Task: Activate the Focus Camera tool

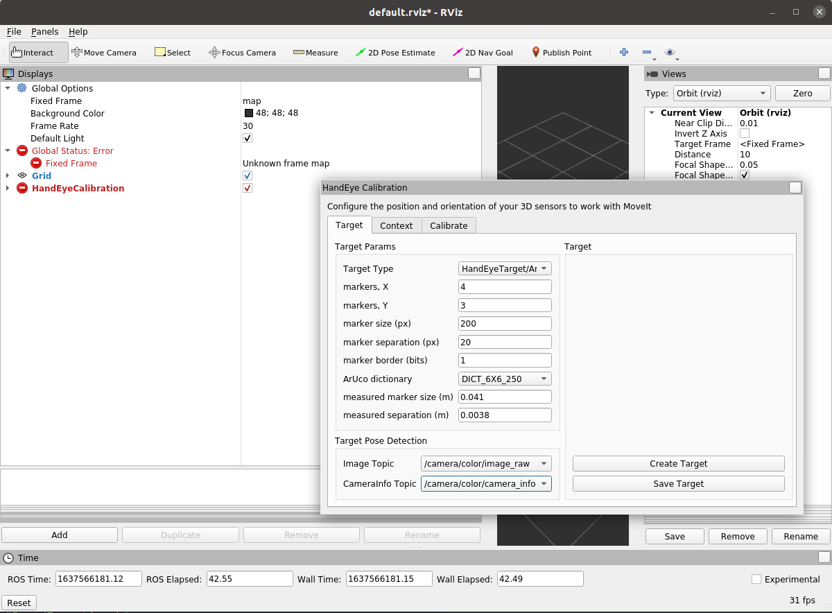Action: [242, 52]
